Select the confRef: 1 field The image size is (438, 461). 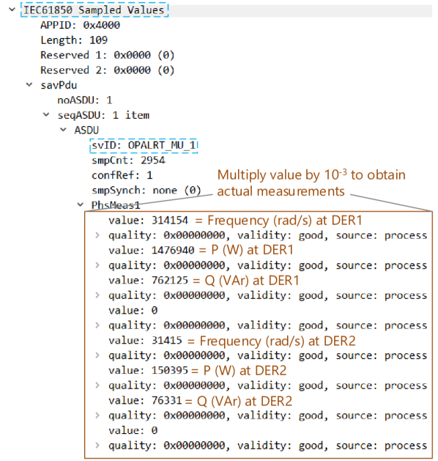pos(122,175)
